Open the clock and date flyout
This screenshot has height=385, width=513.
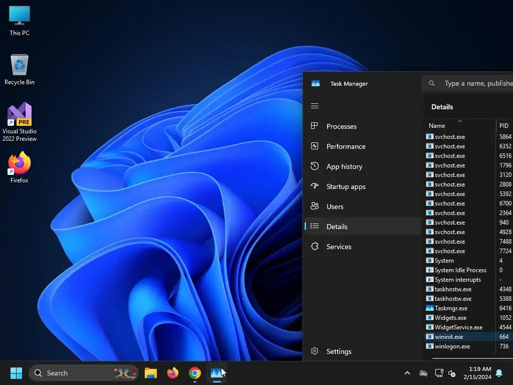pos(477,373)
